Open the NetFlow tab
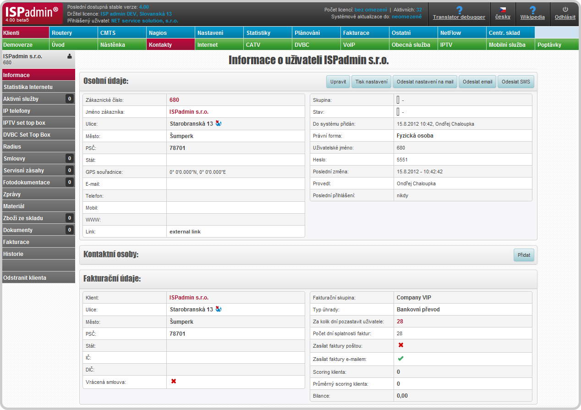The image size is (581, 410). [x=462, y=33]
